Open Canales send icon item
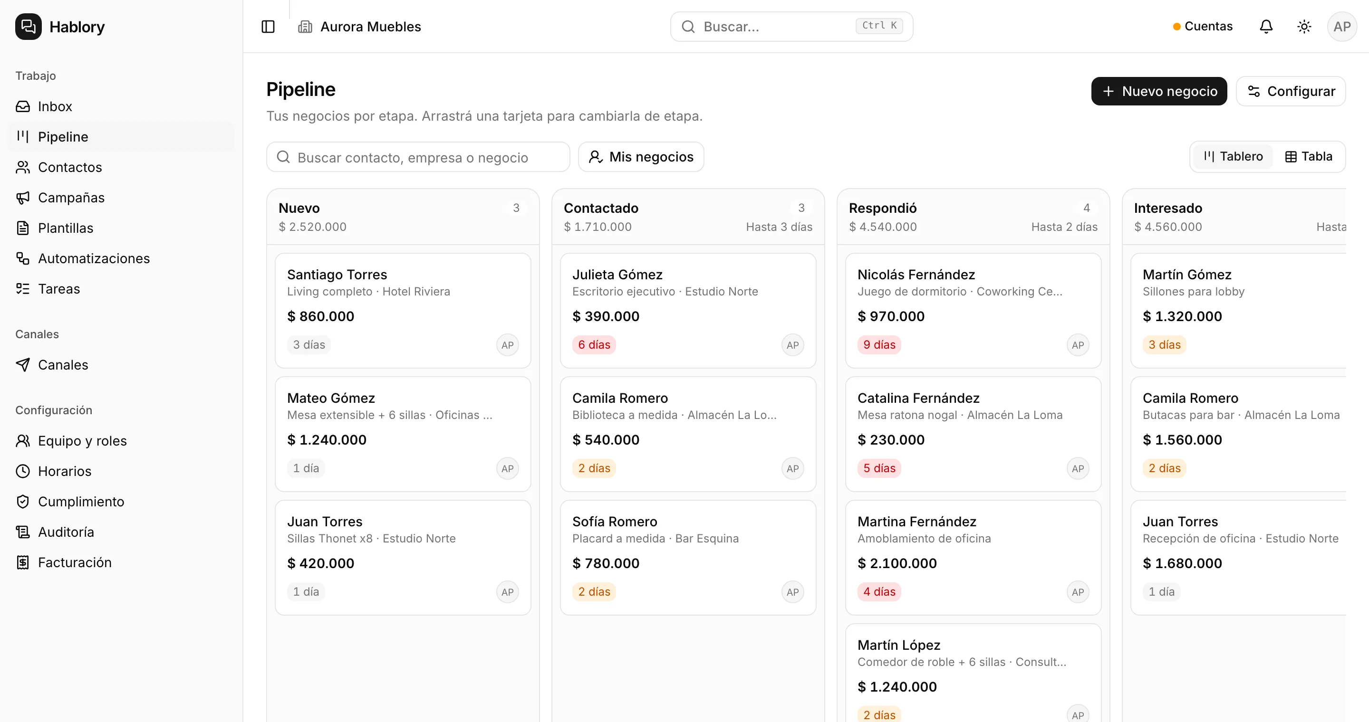Screen dimensions: 1369x722 pyautogui.click(x=121, y=365)
